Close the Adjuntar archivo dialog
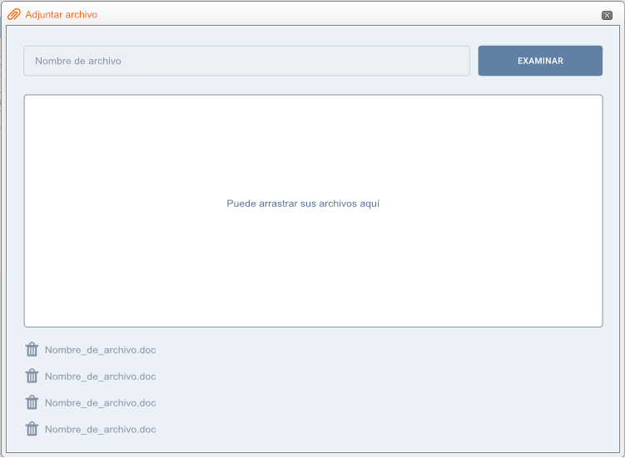This screenshot has height=458, width=625. (x=607, y=15)
